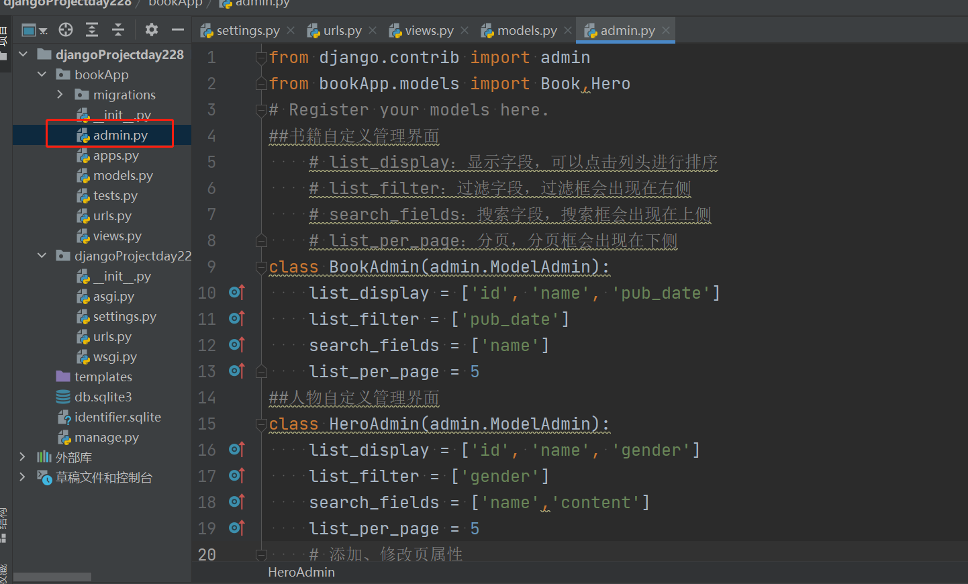Click override gutter icon on line 10
The width and height of the screenshot is (968, 584).
[237, 293]
